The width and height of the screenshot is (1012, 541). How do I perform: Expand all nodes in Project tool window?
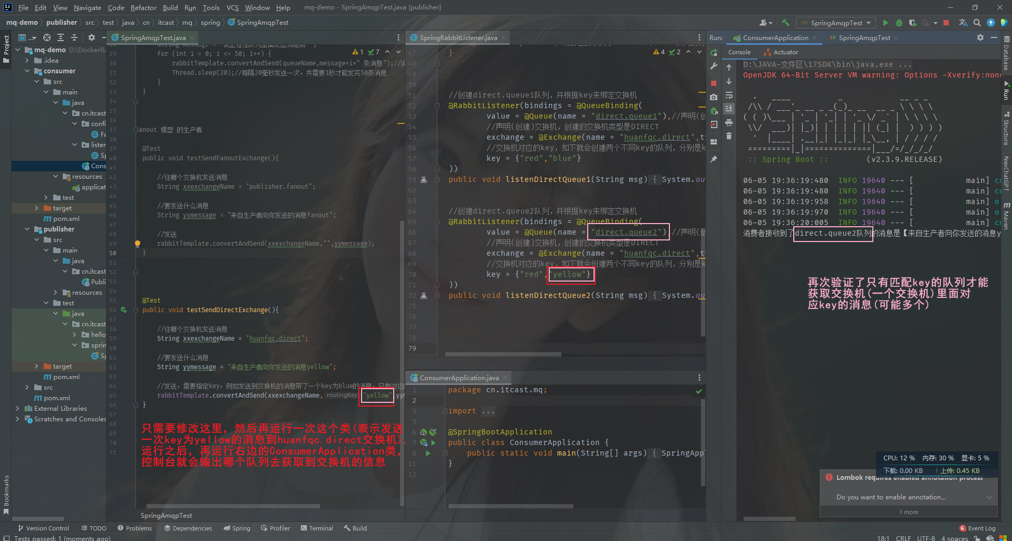[61, 37]
